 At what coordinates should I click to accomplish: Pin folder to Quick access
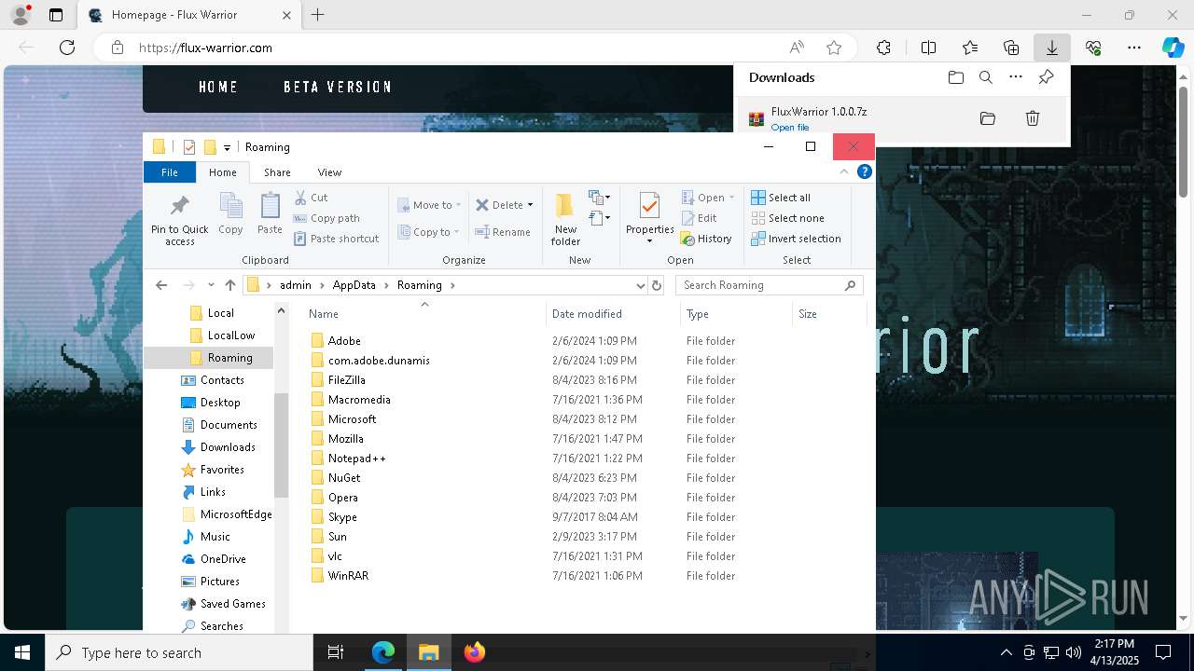(x=180, y=220)
